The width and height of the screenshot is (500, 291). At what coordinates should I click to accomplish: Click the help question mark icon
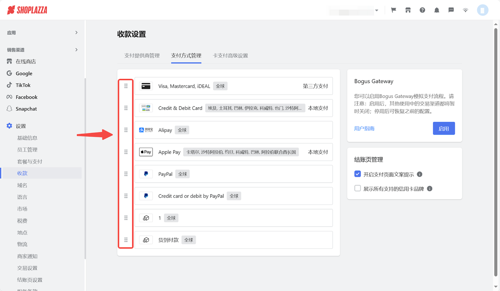click(x=422, y=10)
